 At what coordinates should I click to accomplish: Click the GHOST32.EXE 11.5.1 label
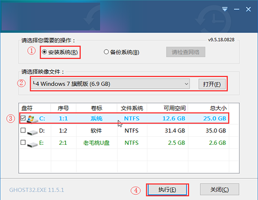[x=37, y=190]
